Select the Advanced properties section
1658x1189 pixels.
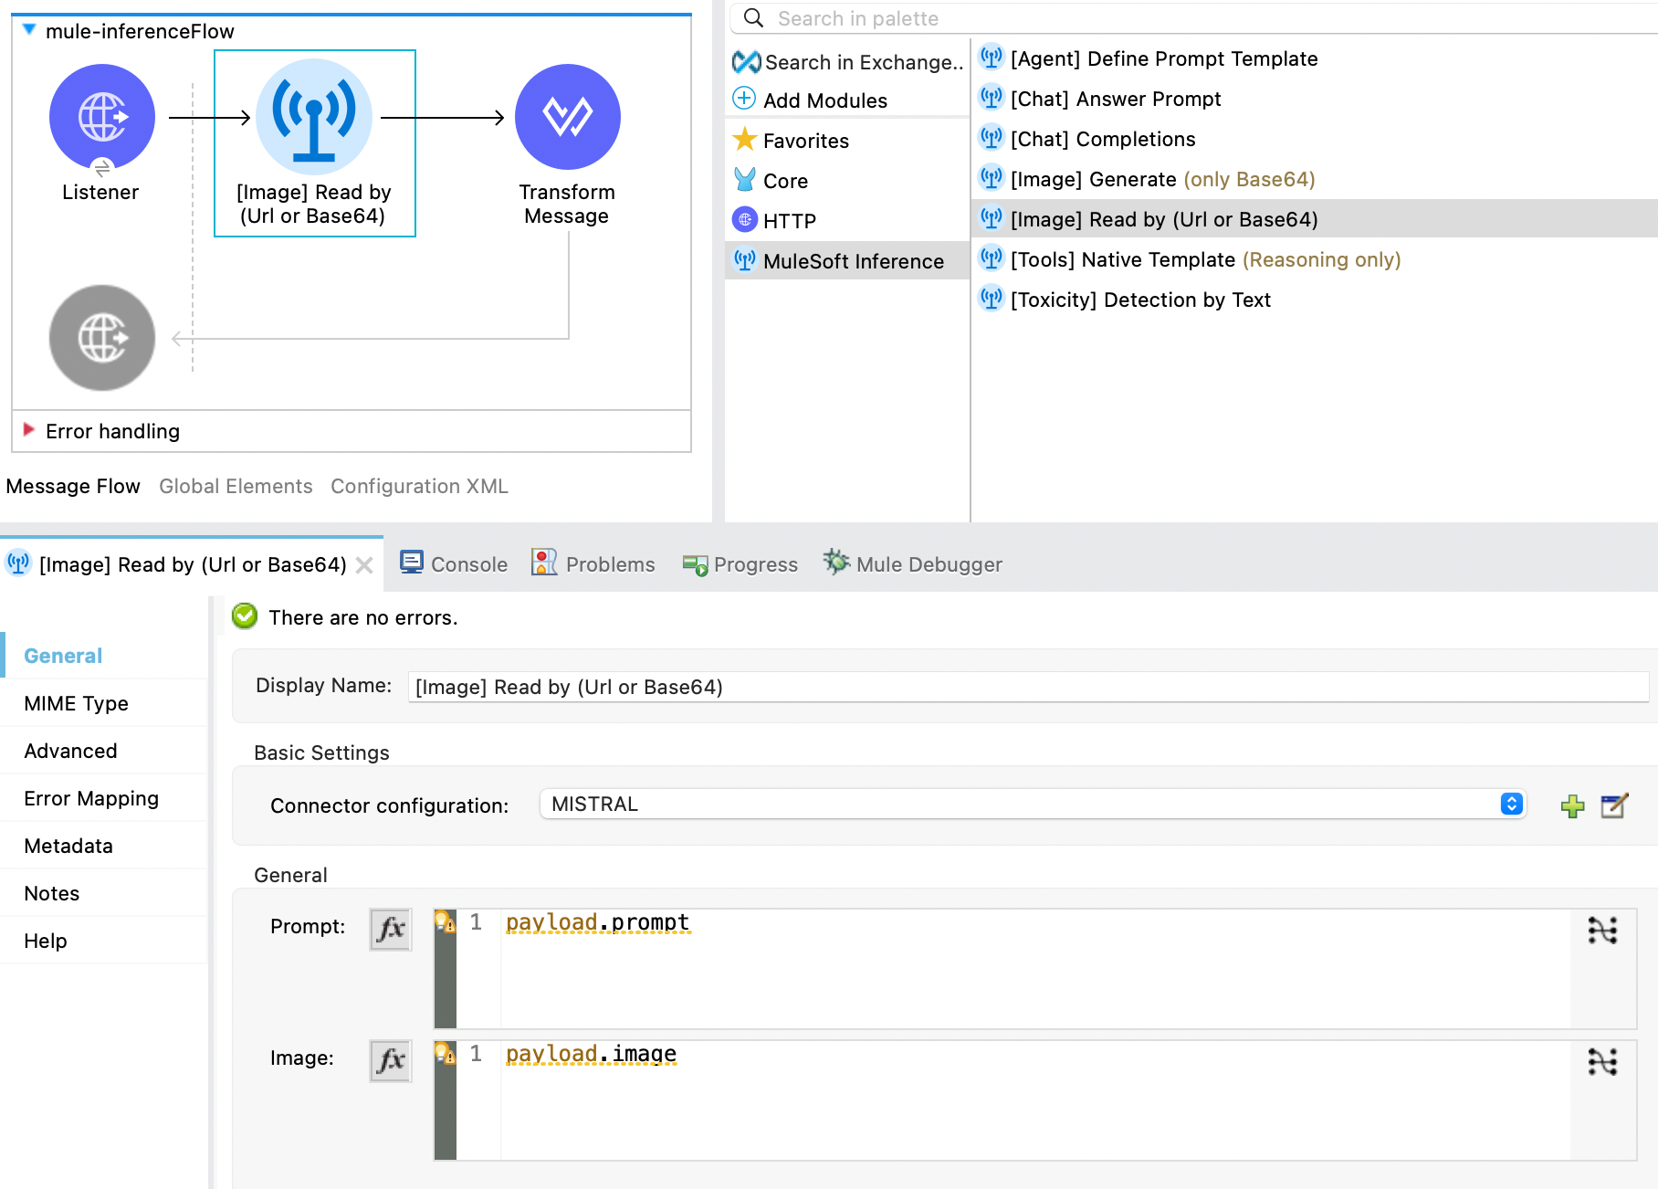[x=104, y=751]
